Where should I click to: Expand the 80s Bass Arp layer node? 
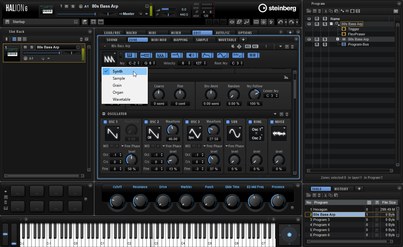(x=338, y=39)
